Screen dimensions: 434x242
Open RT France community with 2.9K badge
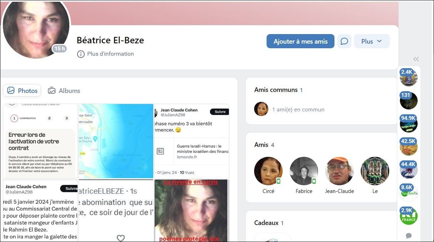coord(408,216)
